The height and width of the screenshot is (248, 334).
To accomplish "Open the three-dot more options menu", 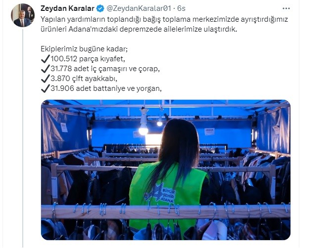I will tap(286, 8).
